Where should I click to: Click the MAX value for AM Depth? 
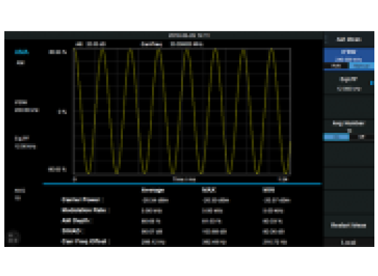pyautogui.click(x=212, y=221)
